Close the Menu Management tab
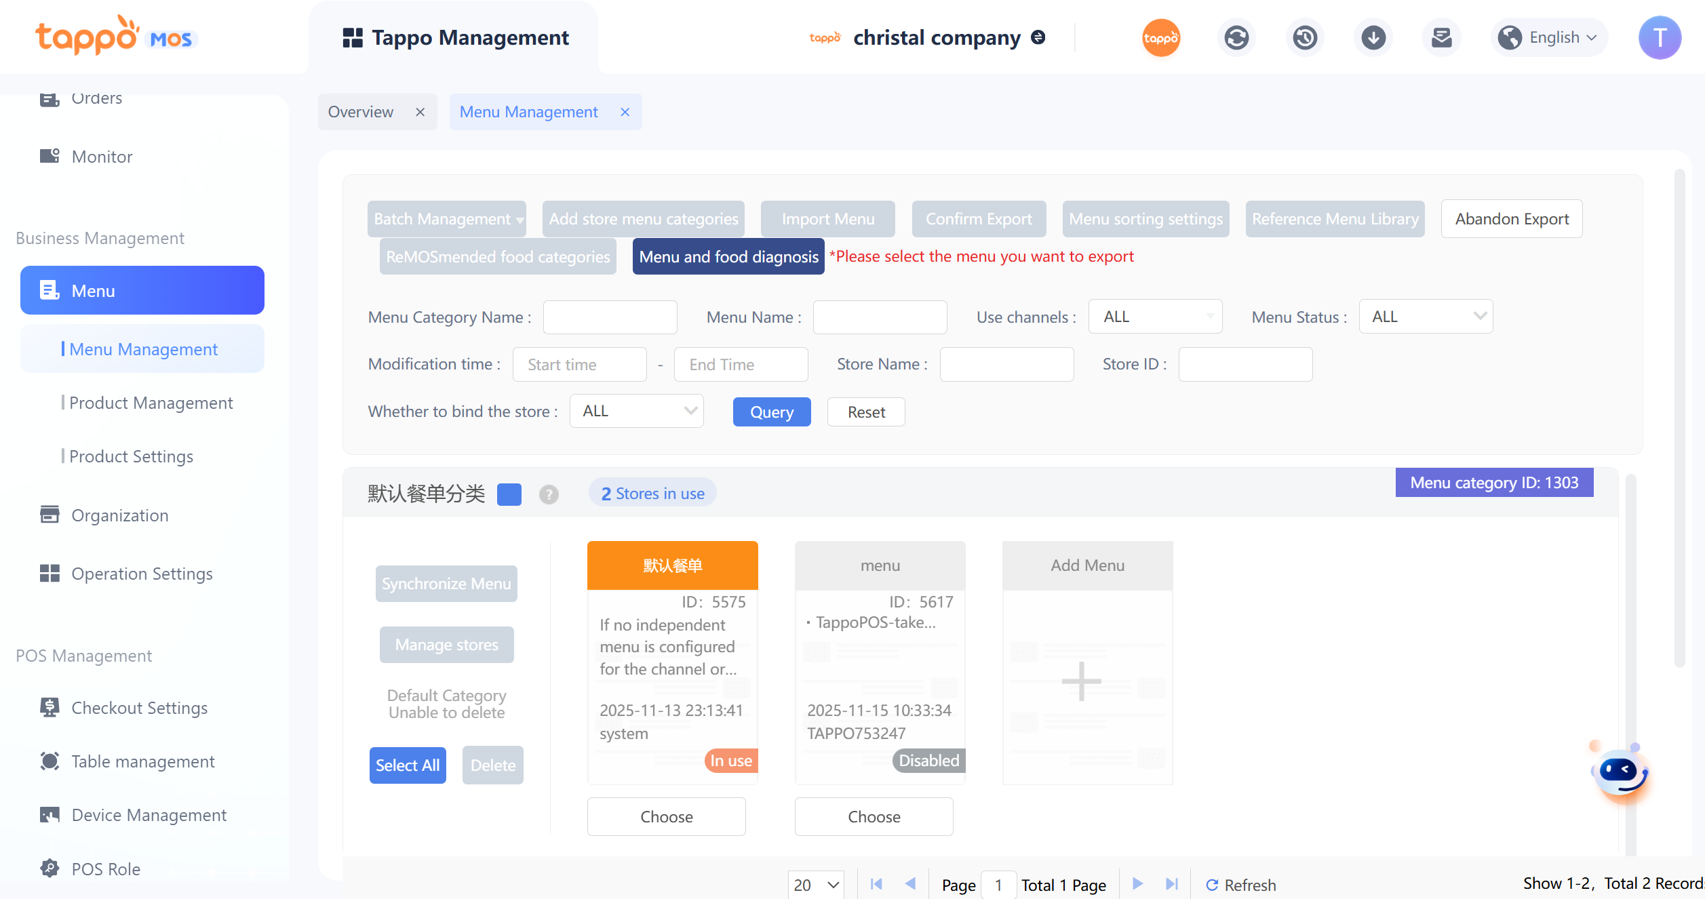Image resolution: width=1705 pixels, height=899 pixels. click(625, 112)
